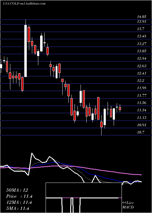Click the 5MA : 11.4 readout

tap(18, 208)
